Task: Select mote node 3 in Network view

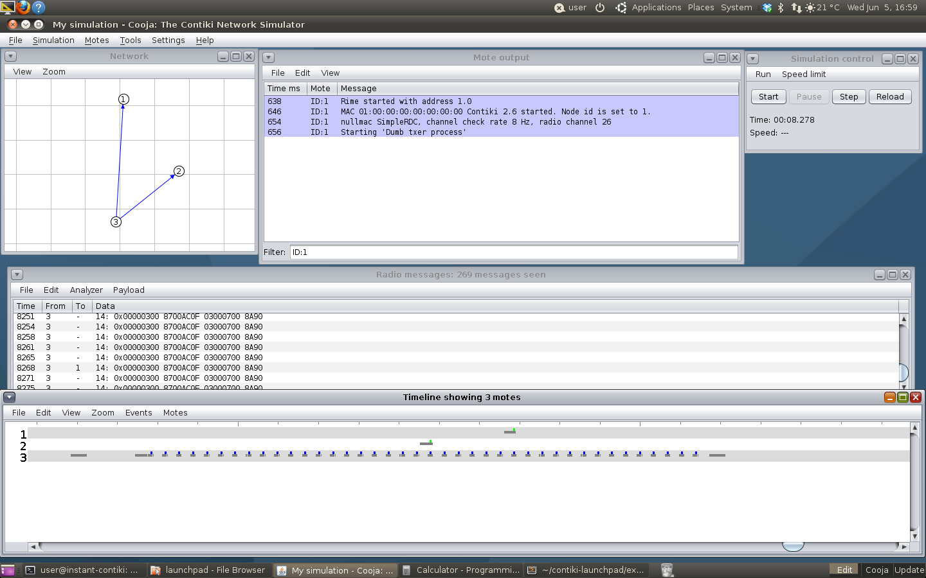Action: point(116,222)
